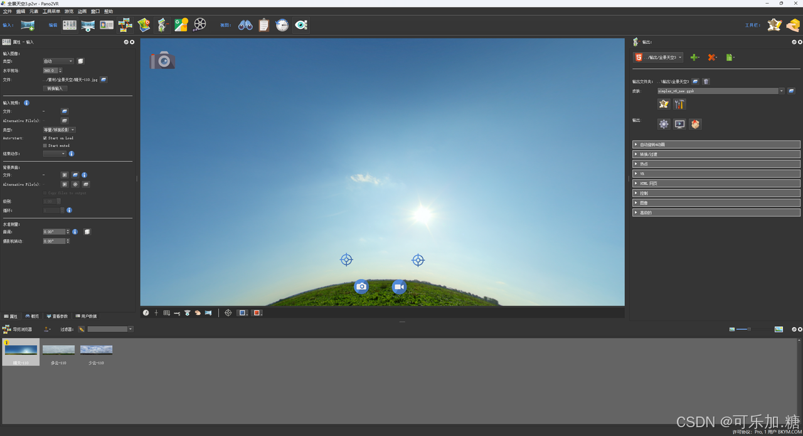Click the add panorama input icon
The height and width of the screenshot is (436, 803).
pyautogui.click(x=28, y=25)
